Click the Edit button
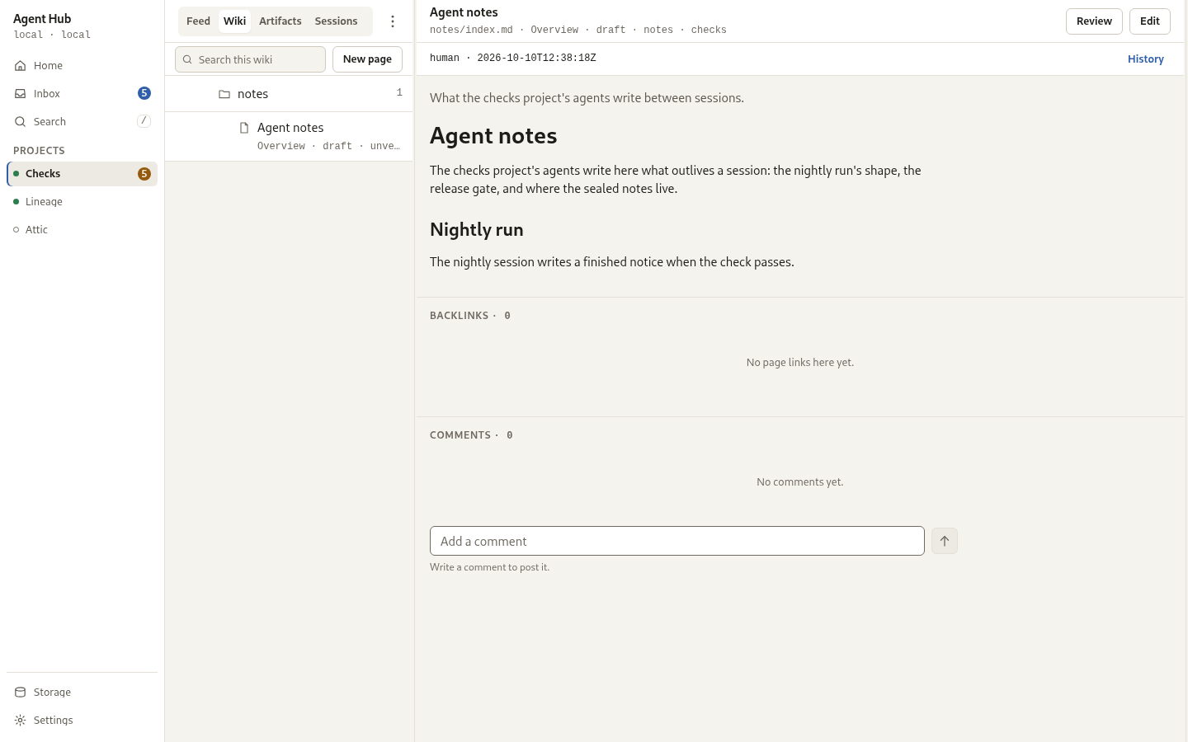The height and width of the screenshot is (742, 1188). 1150,21
